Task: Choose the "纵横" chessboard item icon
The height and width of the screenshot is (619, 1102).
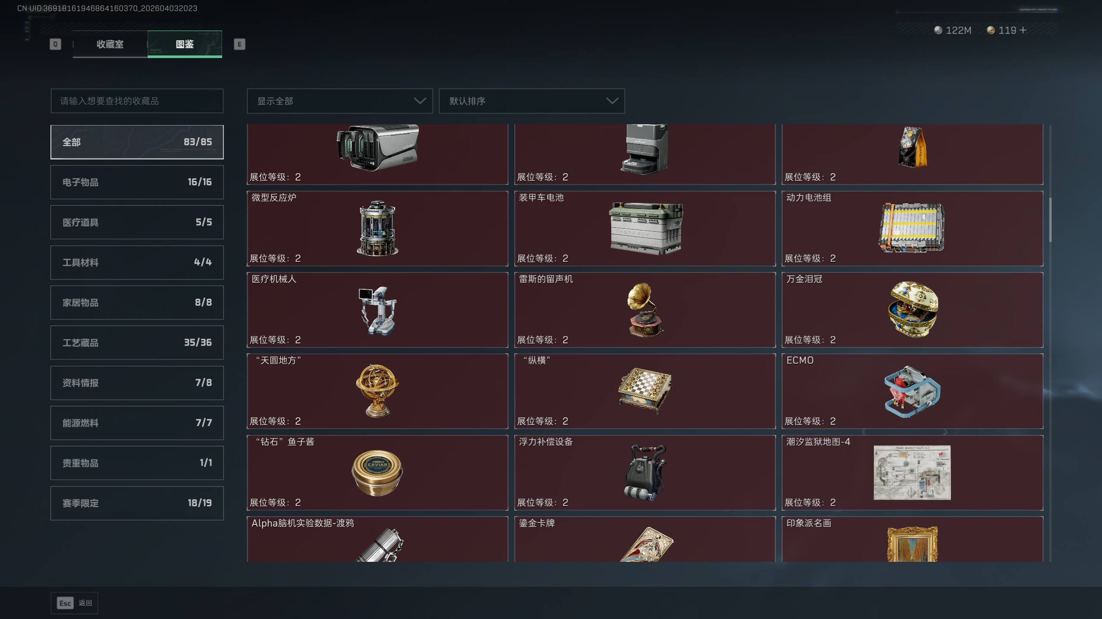Action: pos(645,391)
